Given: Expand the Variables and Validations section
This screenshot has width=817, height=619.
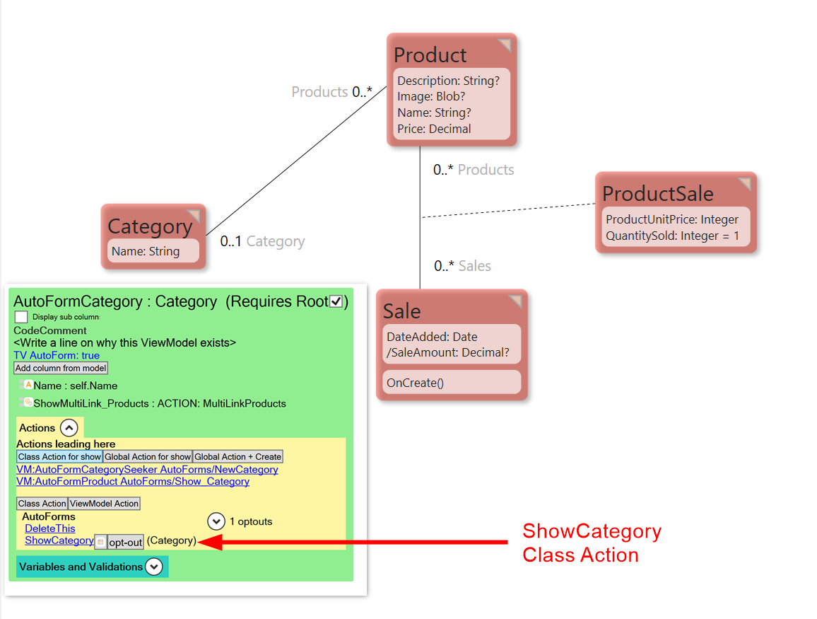Looking at the screenshot, I should [153, 567].
